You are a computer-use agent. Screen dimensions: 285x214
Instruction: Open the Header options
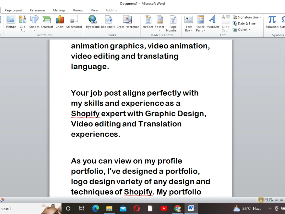coord(148,23)
